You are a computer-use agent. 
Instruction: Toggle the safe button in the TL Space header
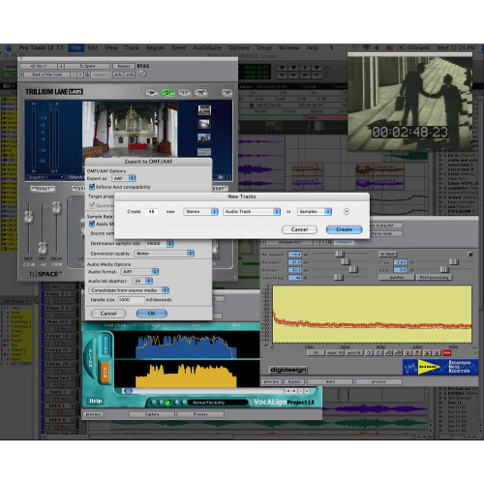pyautogui.click(x=130, y=75)
